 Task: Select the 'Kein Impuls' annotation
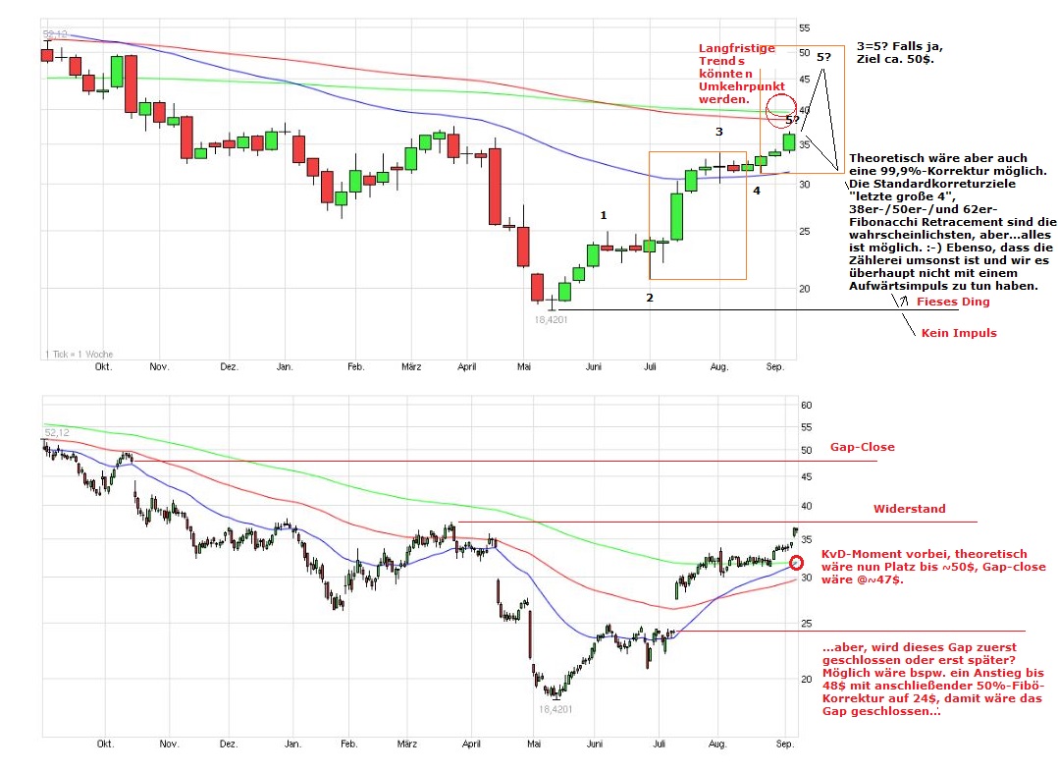click(x=958, y=333)
